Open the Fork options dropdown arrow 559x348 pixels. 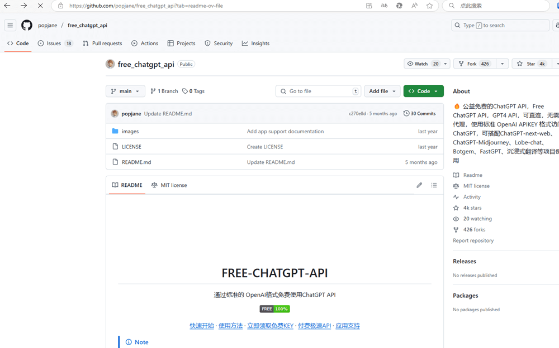502,64
